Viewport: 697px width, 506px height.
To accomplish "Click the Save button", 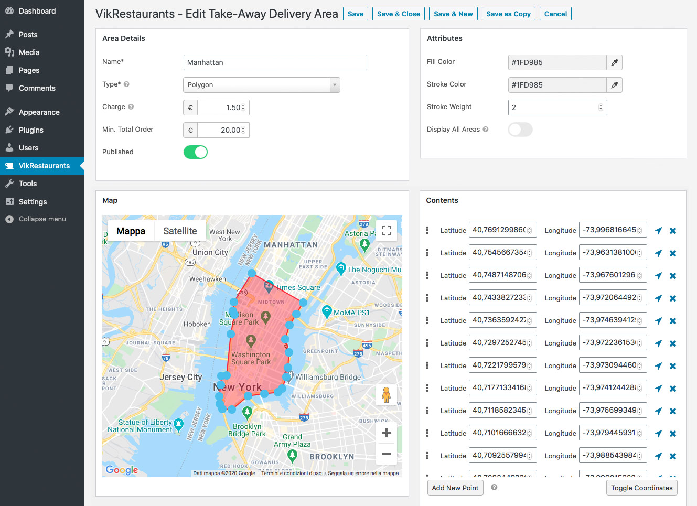I will pos(356,14).
